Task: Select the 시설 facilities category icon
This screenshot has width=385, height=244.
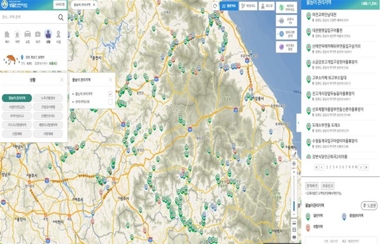Action: [x=58, y=37]
